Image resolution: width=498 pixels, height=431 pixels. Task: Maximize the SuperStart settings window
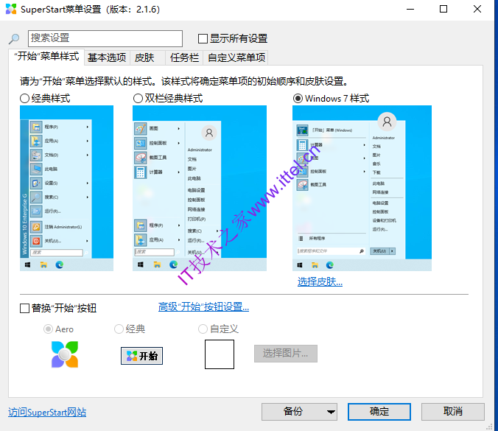pyautogui.click(x=443, y=10)
